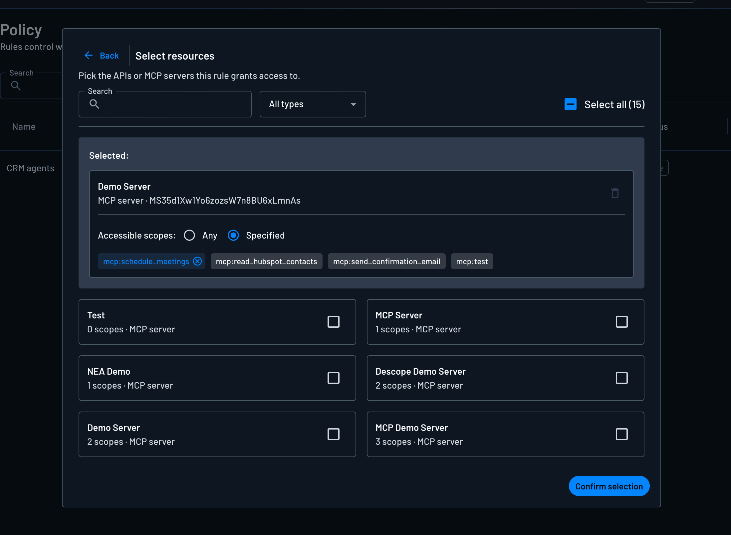This screenshot has width=731, height=535.
Task: Click the NEA Demo card title
Action: click(x=109, y=371)
